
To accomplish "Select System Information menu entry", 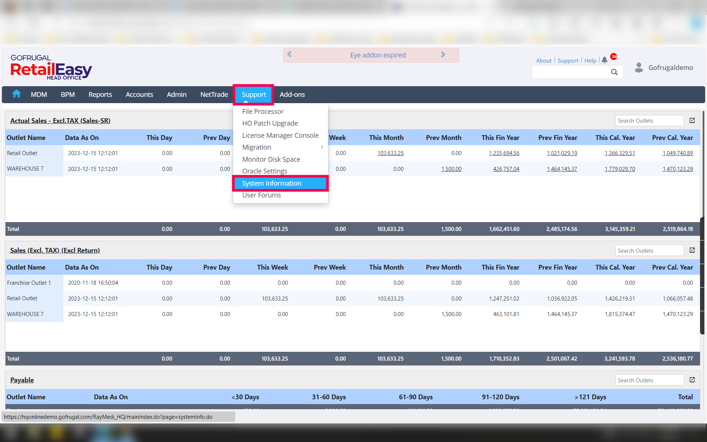I will (272, 183).
